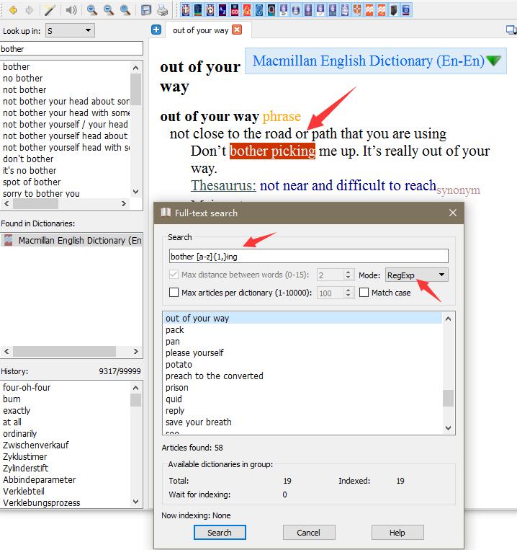
Task: Select the last blue O dictionary icon
Action: point(406,10)
